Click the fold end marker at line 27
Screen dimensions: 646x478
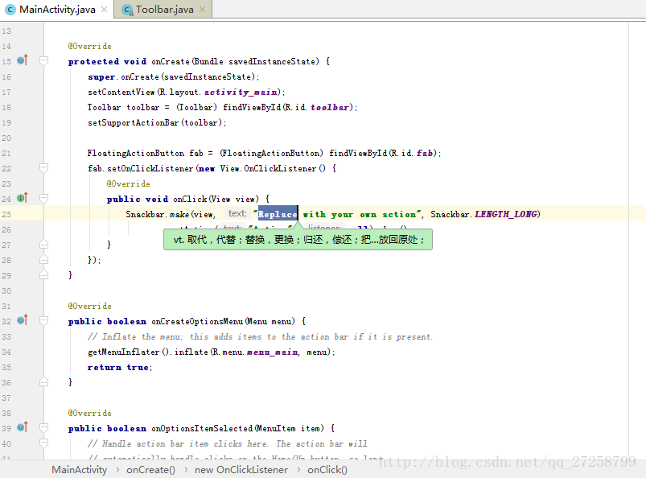[x=43, y=245]
